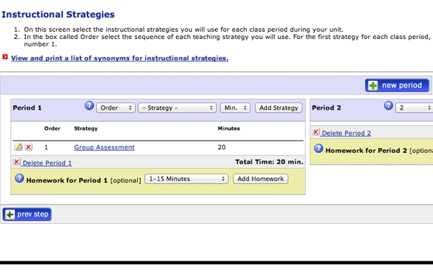Click the Homework for Period 1 label
This screenshot has height=275, width=433.
tap(67, 180)
